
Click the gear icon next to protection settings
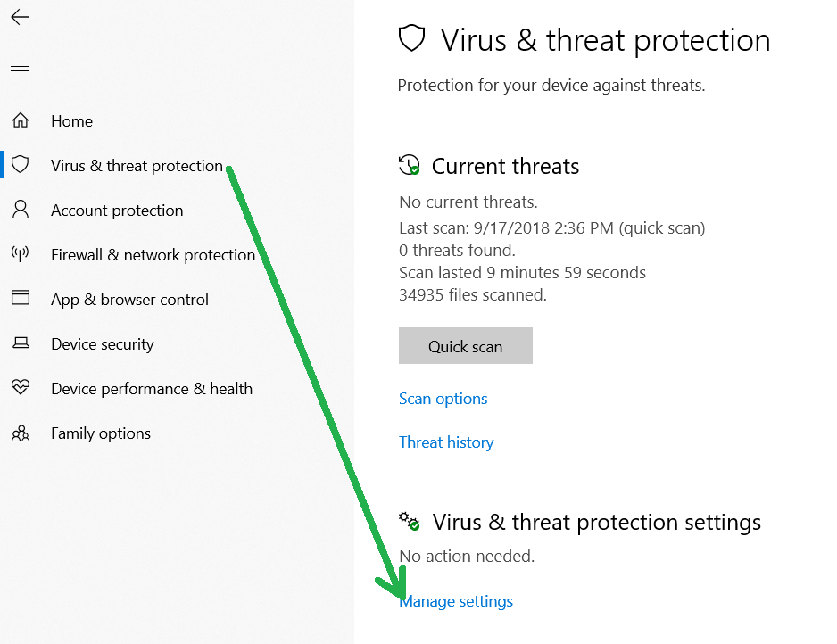pos(409,521)
